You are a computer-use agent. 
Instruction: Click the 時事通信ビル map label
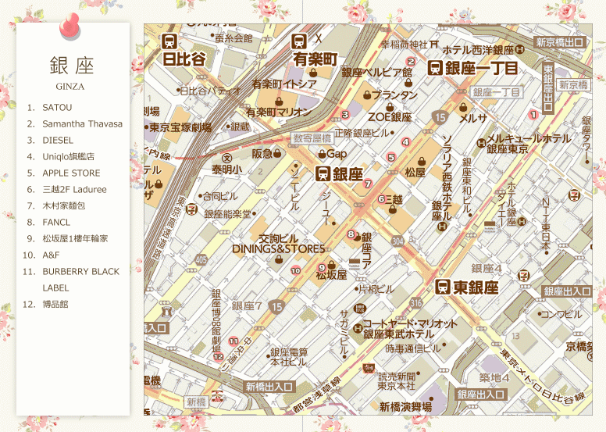click(413, 348)
